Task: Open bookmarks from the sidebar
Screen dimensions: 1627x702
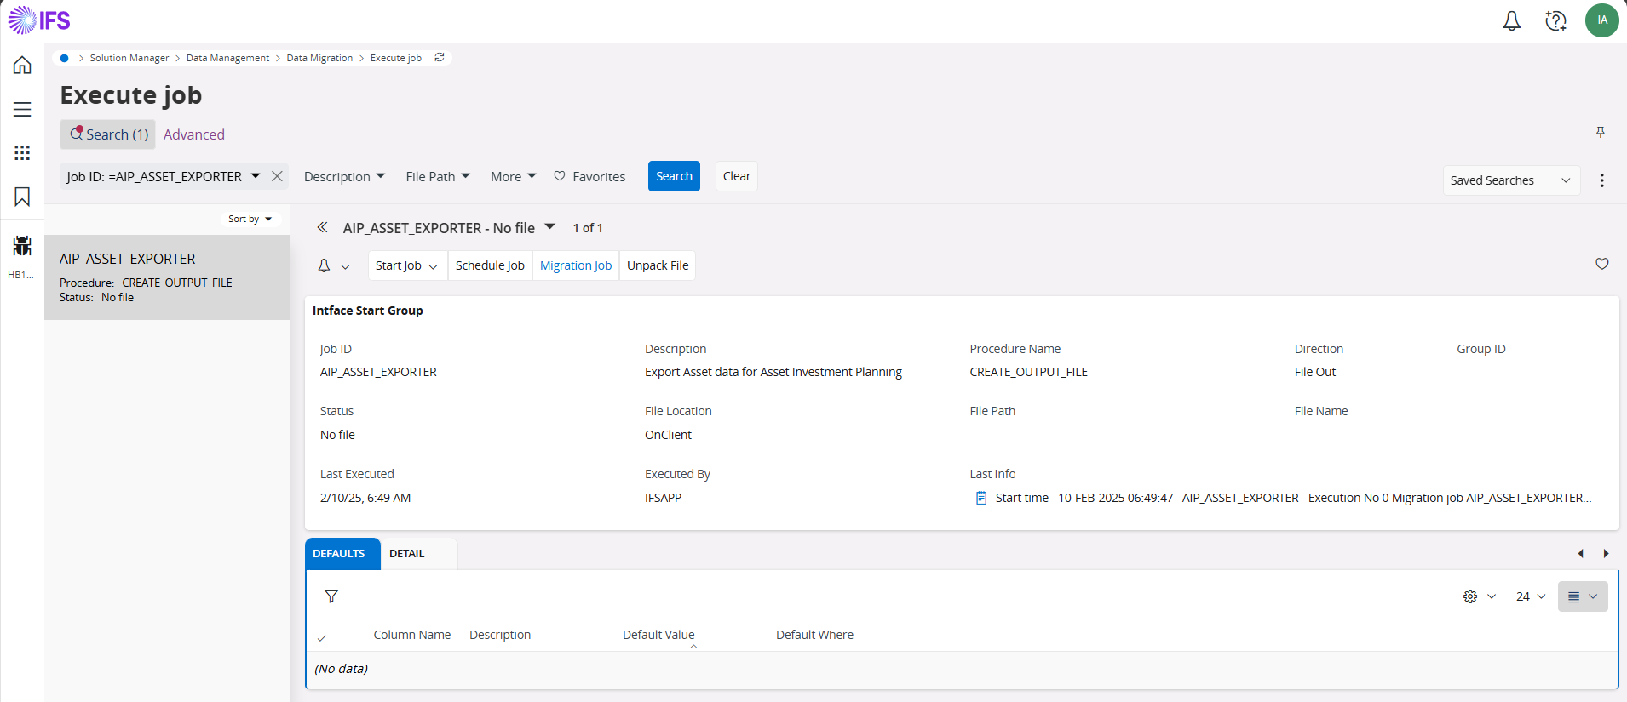Action: click(22, 197)
